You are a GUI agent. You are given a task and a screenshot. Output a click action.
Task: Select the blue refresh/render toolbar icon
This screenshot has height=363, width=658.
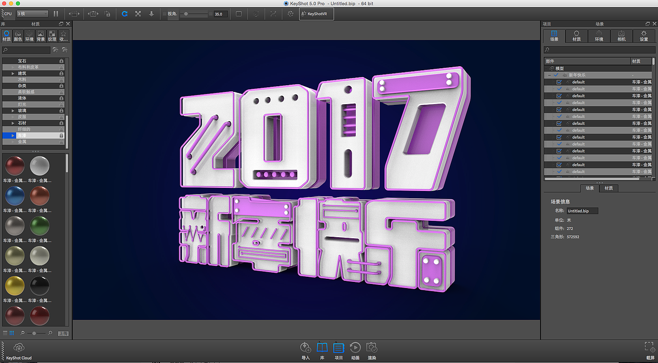pos(124,14)
